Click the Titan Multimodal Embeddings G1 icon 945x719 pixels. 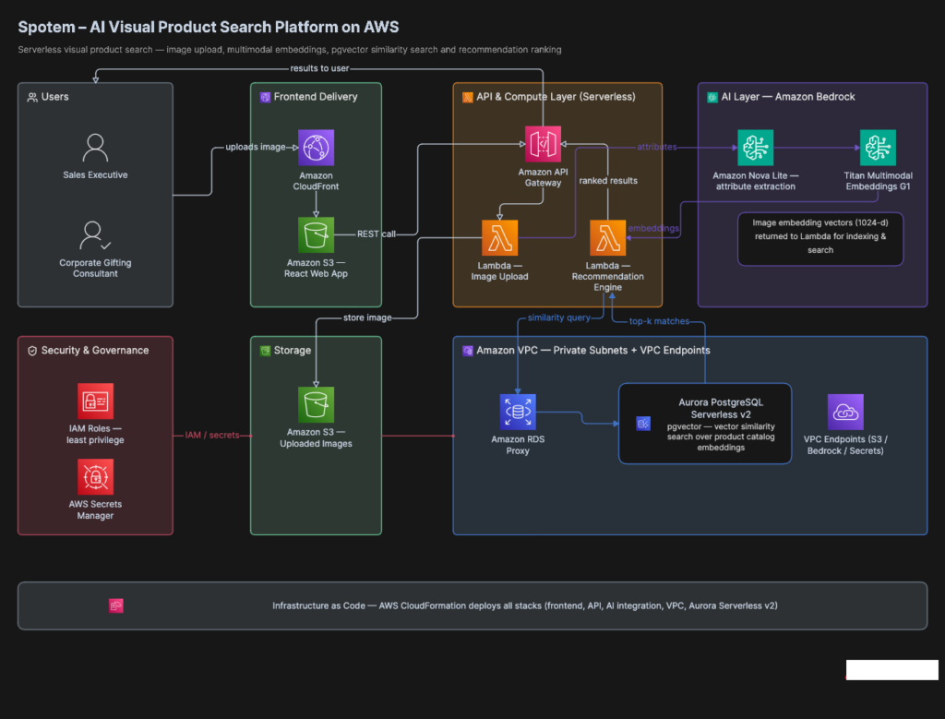tap(878, 148)
